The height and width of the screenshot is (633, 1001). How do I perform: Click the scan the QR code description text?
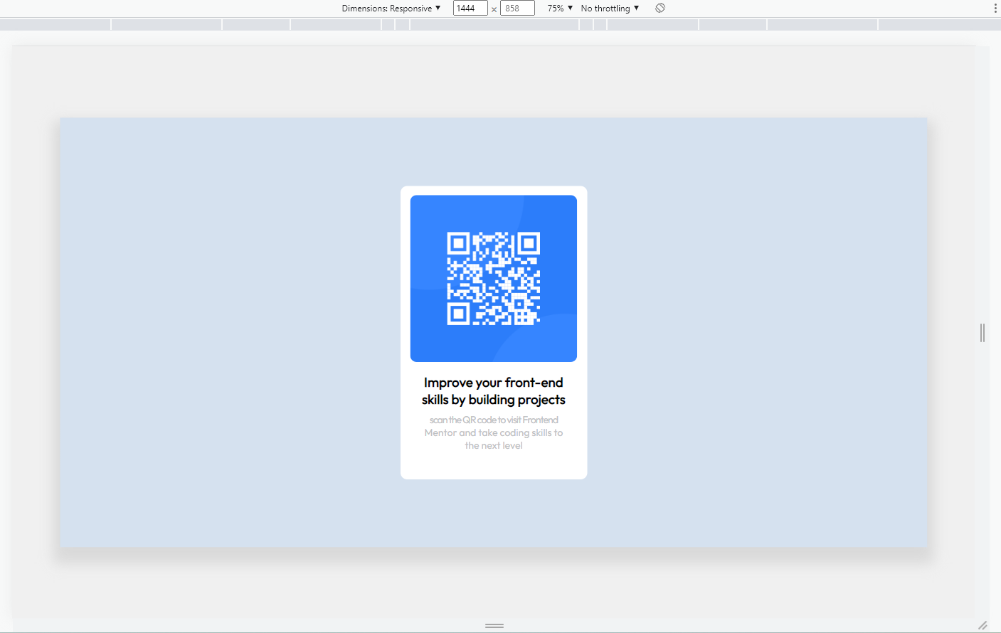494,432
